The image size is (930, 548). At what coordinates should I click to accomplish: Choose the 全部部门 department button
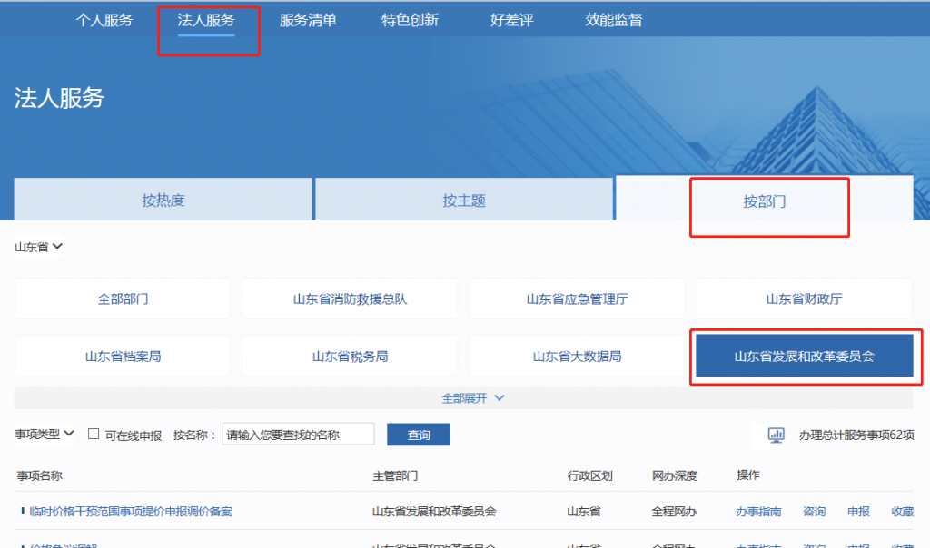coord(123,298)
